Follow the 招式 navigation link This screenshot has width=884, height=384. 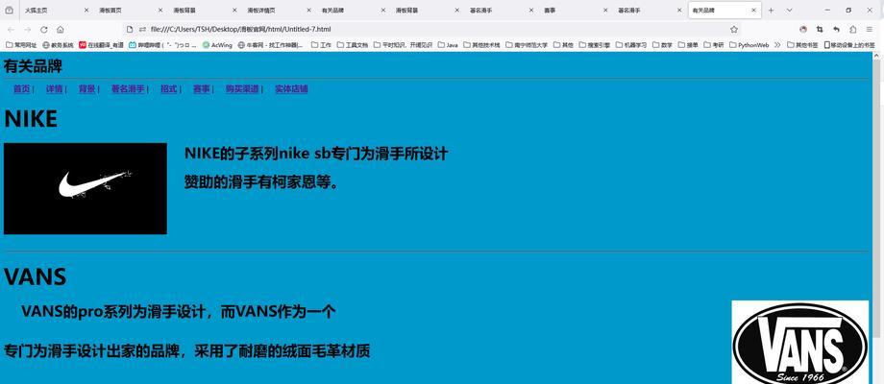pos(168,89)
